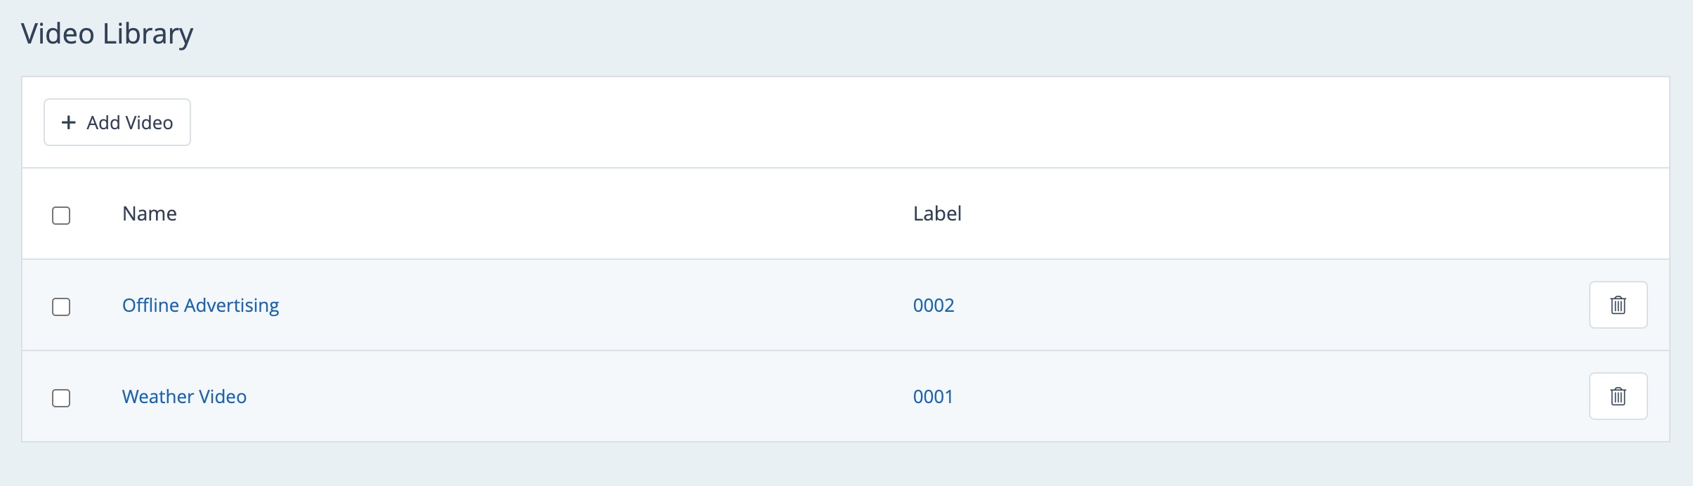Viewport: 1693px width, 486px height.
Task: Click the blank toolbar area right of Add Video
Action: tap(843, 122)
